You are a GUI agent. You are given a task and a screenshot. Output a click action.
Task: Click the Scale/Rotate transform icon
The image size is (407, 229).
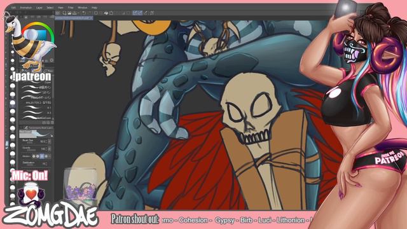(x=111, y=13)
